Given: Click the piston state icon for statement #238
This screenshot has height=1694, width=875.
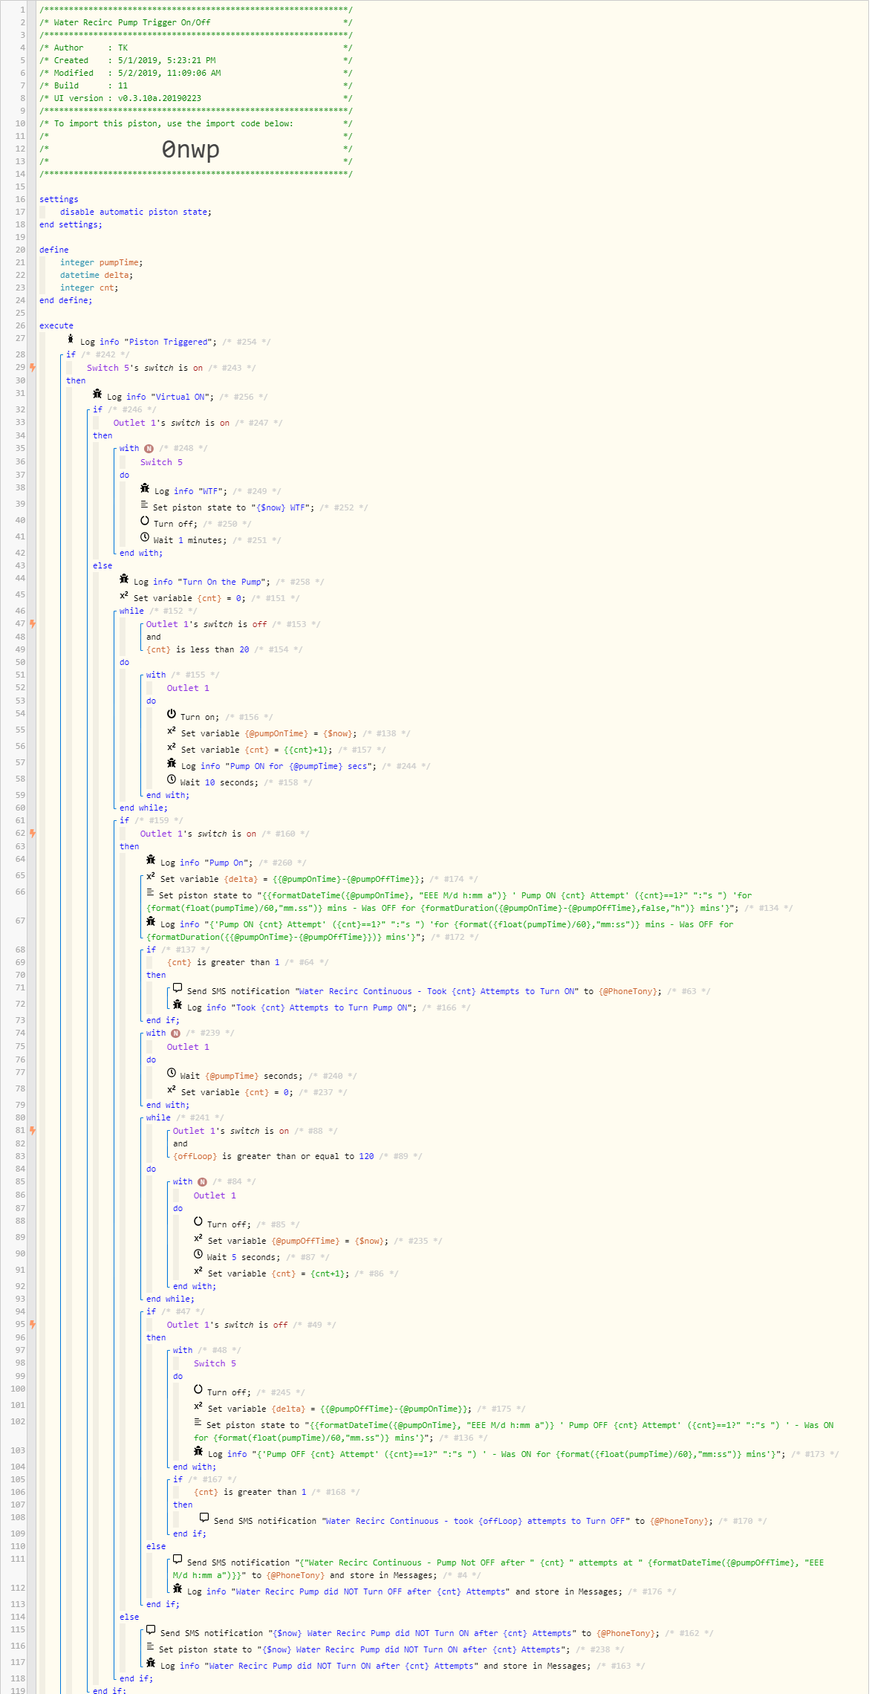Looking at the screenshot, I should (150, 1646).
